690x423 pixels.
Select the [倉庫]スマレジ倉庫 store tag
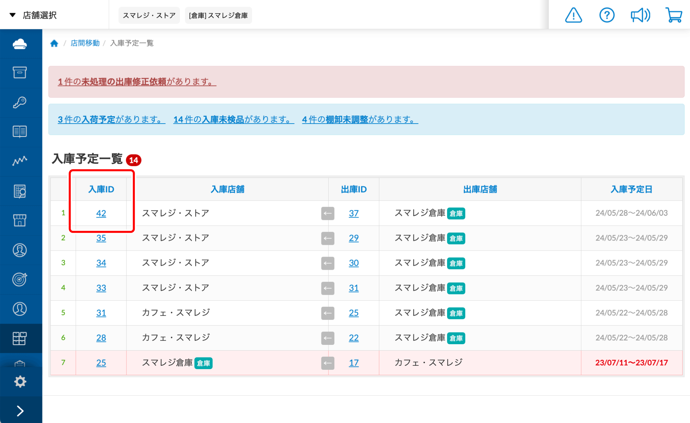point(218,15)
